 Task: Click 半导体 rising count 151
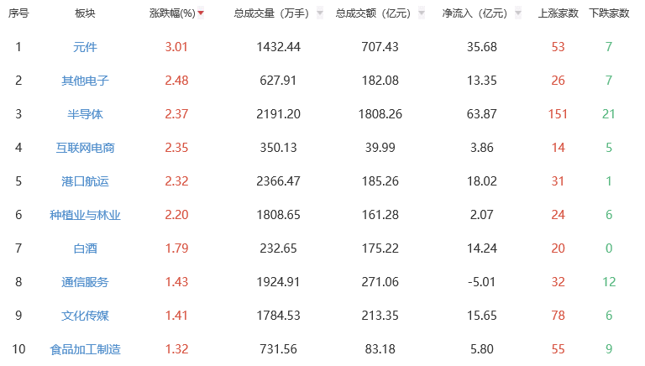tap(558, 114)
